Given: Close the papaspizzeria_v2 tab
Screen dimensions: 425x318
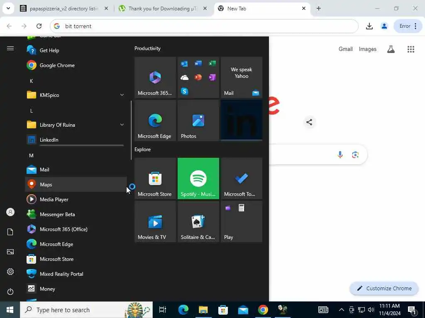Looking at the screenshot, I should click(x=106, y=8).
